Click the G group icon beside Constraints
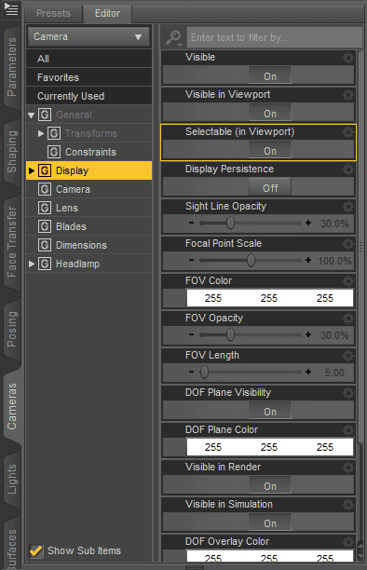The image size is (367, 570). click(x=54, y=152)
